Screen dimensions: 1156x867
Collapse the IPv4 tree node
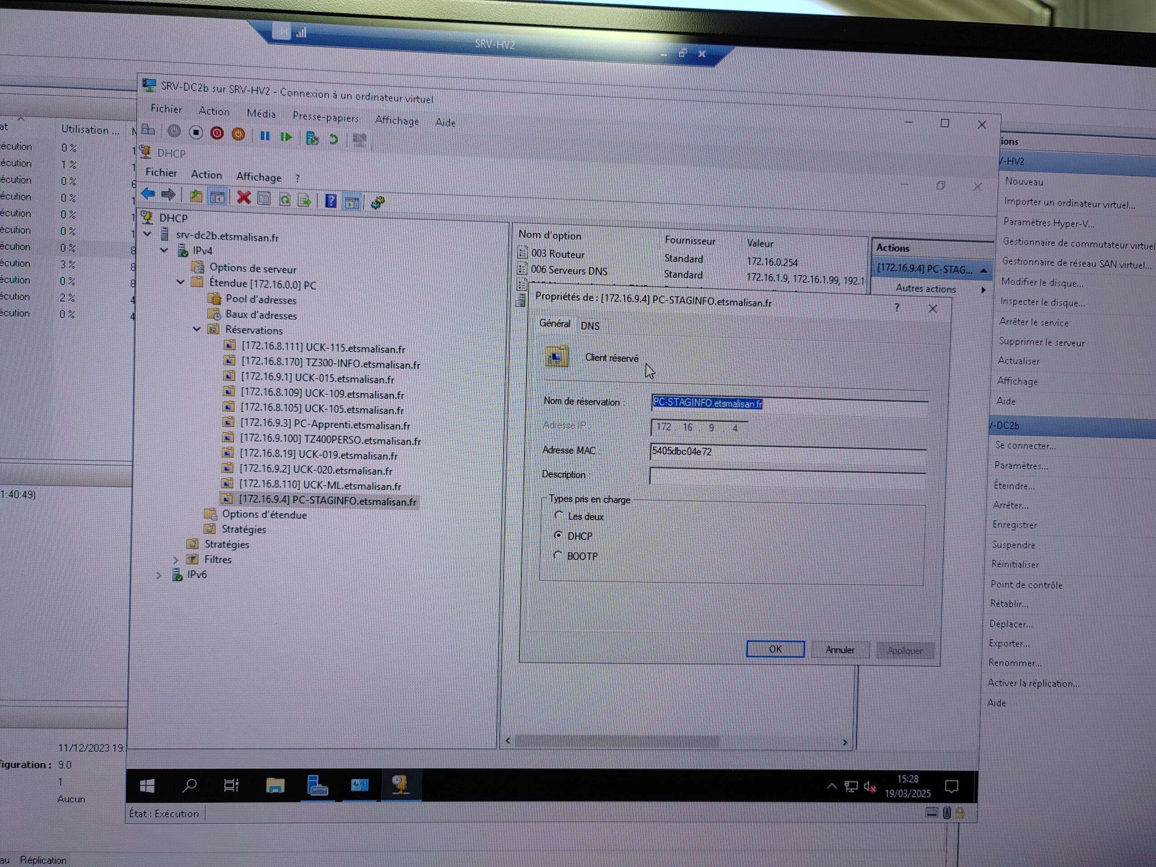pos(164,250)
